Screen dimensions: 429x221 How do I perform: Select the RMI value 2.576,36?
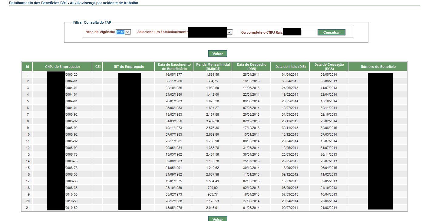pos(213,128)
